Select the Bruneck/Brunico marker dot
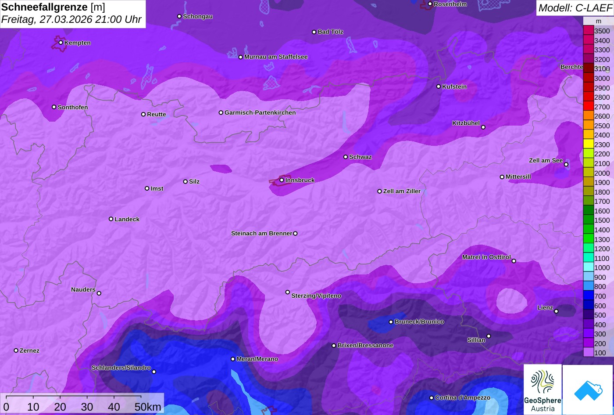Viewport: 614px width, 415px height. coord(391,322)
